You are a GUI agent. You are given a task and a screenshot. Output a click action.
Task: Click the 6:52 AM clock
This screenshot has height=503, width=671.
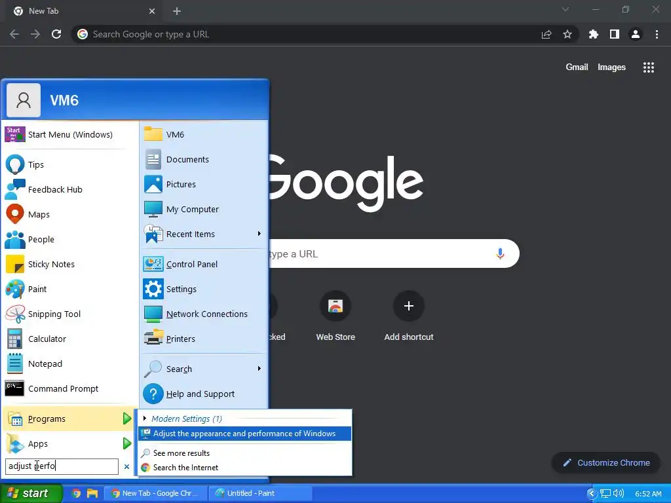pos(648,494)
